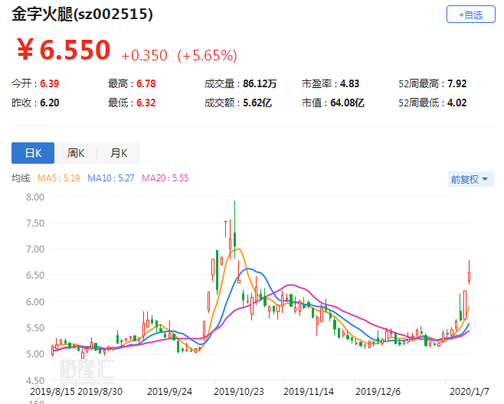
Task: Click 最高 high value 6.78
Action: point(146,84)
